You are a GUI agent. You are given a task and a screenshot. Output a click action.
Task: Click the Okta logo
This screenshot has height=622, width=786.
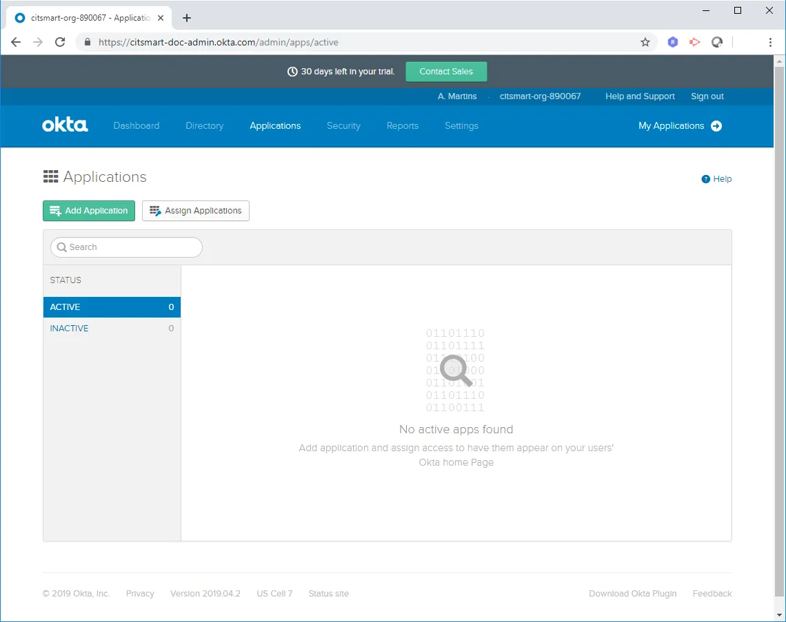click(x=65, y=125)
